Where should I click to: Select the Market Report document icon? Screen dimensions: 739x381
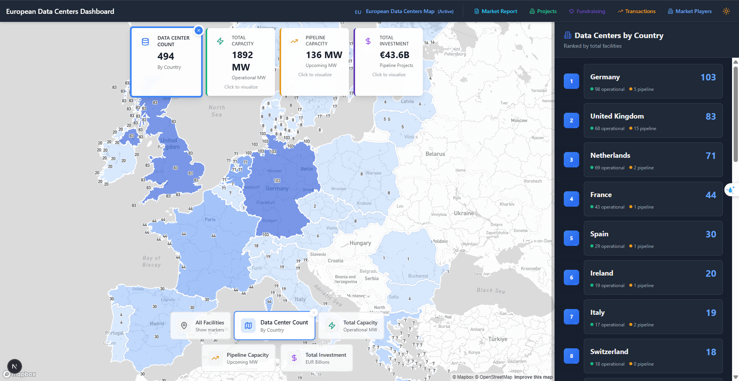[x=476, y=11]
